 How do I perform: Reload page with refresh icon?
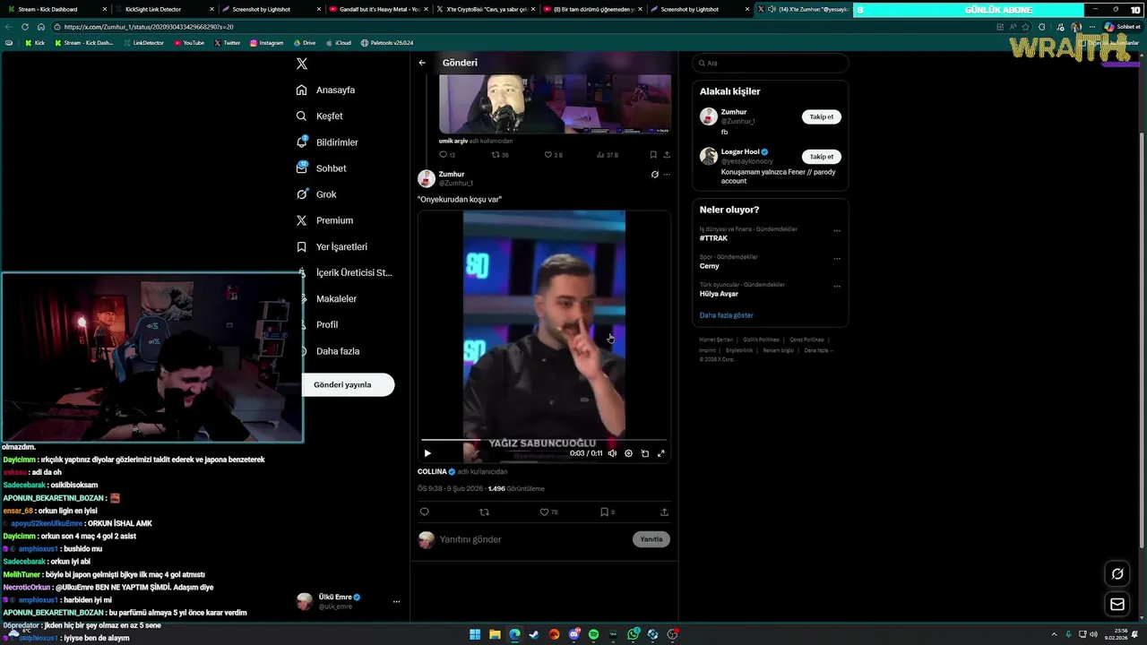25,27
